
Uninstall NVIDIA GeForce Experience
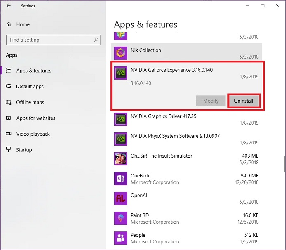point(244,101)
